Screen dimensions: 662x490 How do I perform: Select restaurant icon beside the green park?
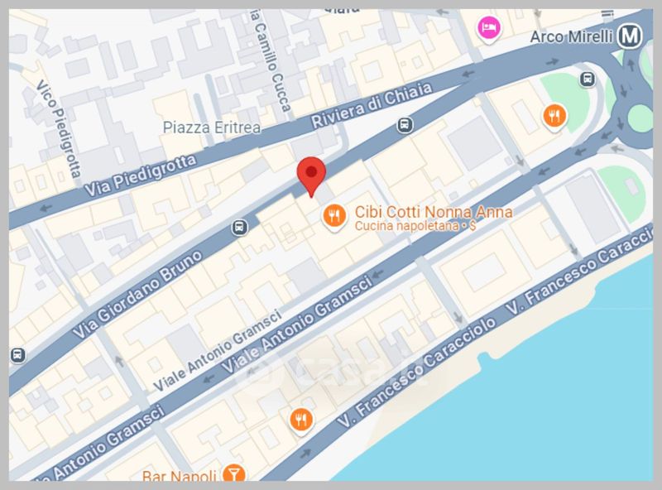coord(554,117)
